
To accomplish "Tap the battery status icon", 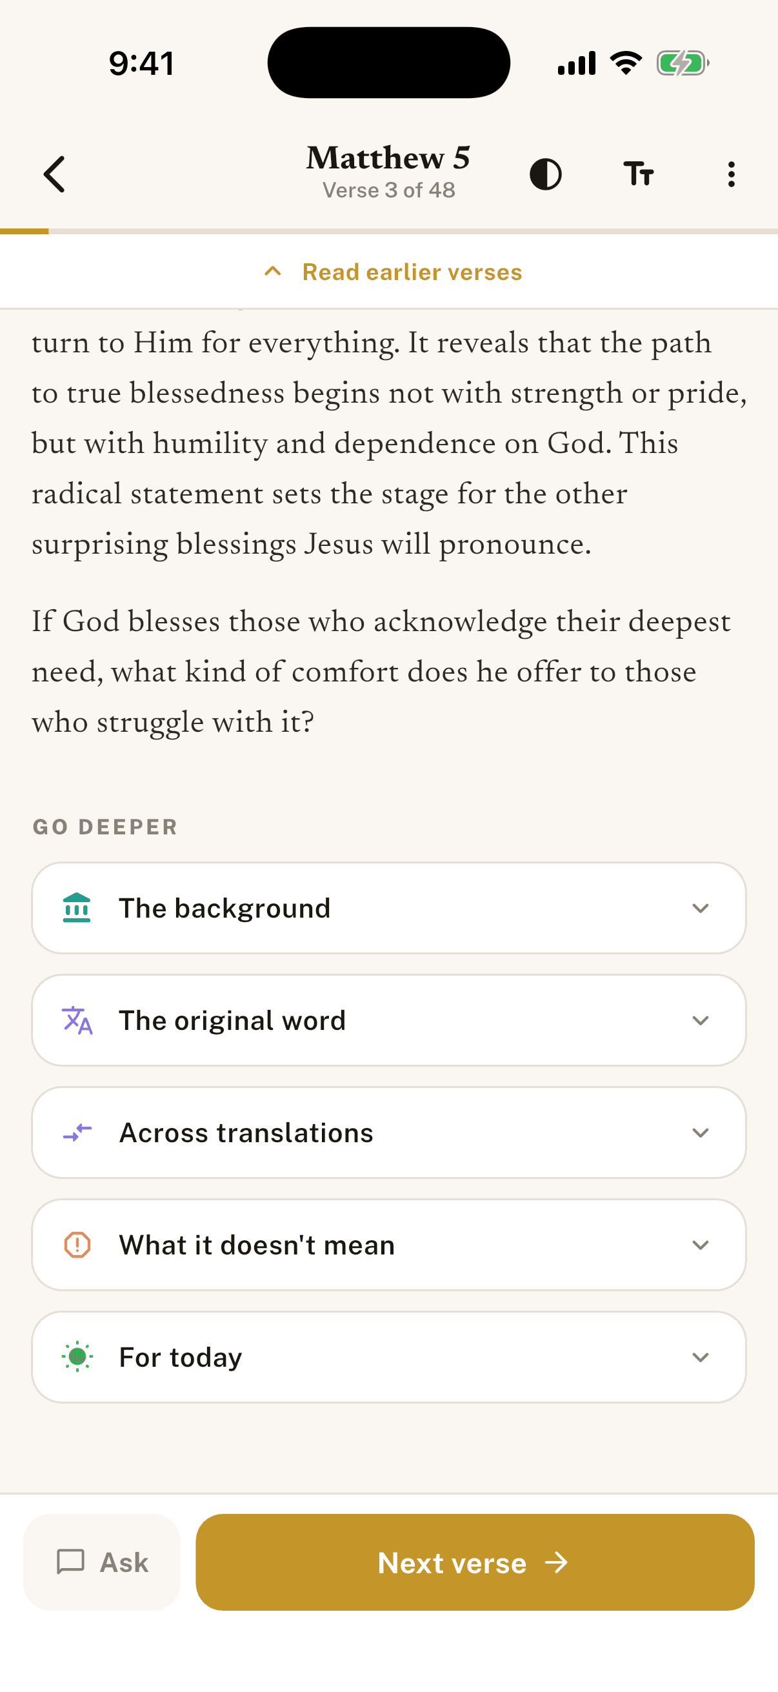I will click(683, 63).
